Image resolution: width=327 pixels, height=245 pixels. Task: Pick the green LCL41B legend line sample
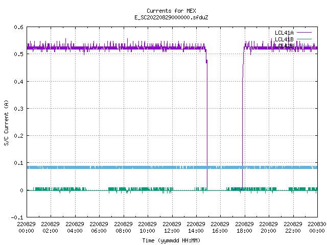pyautogui.click(x=304, y=39)
